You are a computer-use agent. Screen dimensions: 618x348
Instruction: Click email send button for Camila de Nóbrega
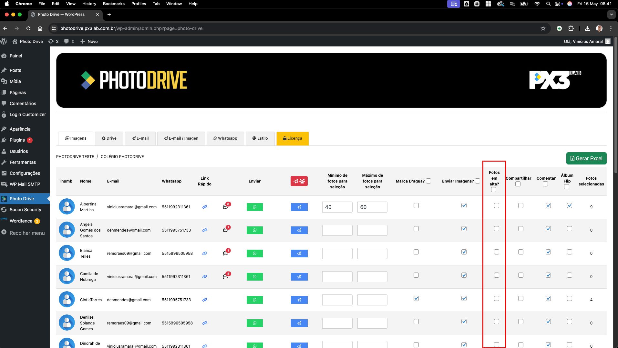coord(299,277)
